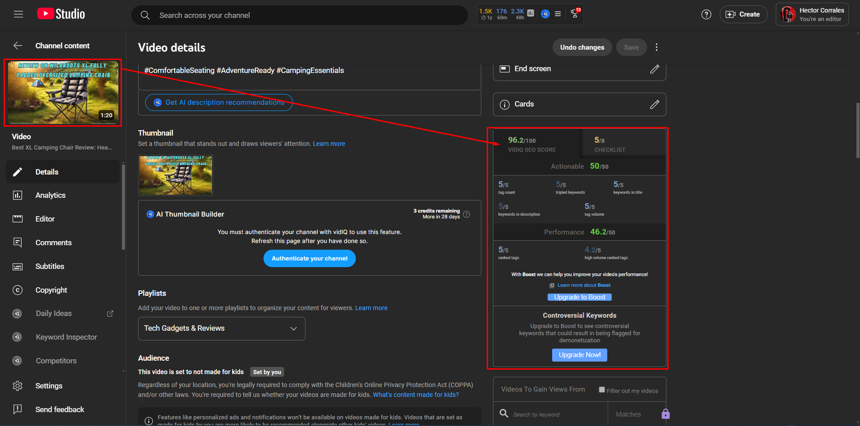Image resolution: width=860 pixels, height=426 pixels.
Task: Open vidIQ stats bar chart icon
Action: tap(531, 13)
